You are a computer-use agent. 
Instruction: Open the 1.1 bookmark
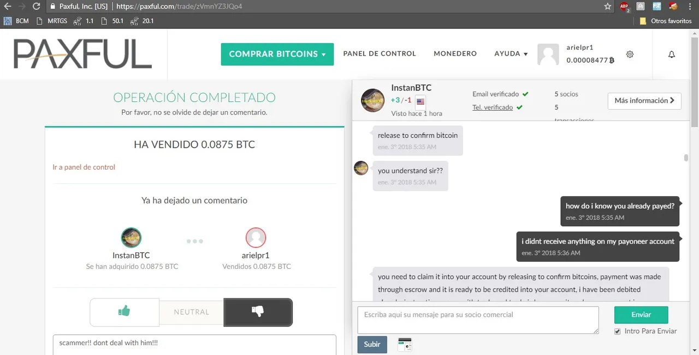click(x=84, y=21)
